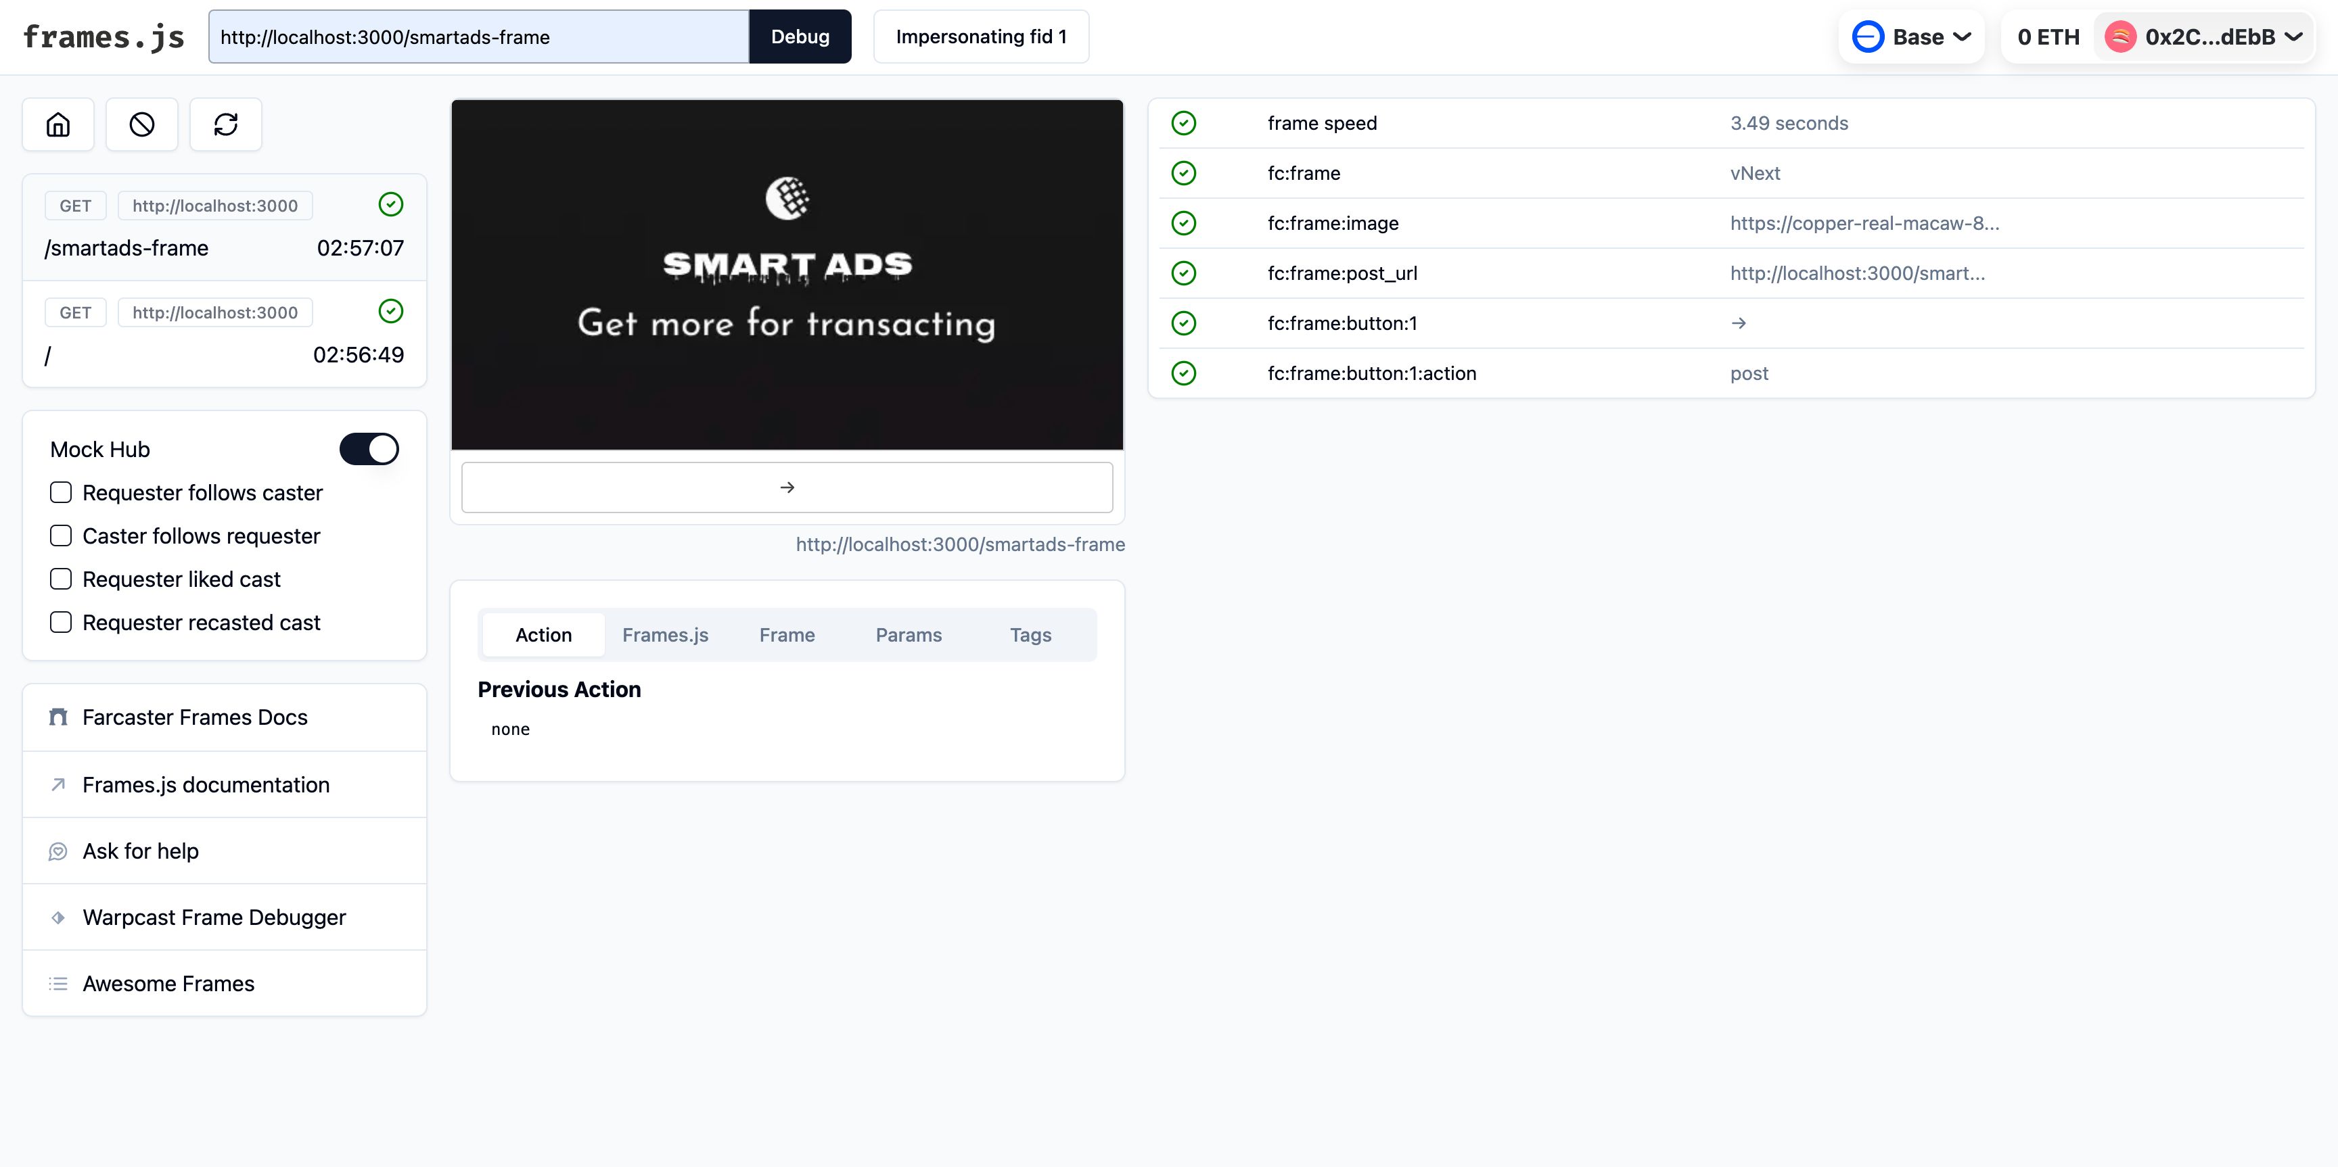Click the post action value
This screenshot has height=1167, width=2338.
pyautogui.click(x=1749, y=373)
